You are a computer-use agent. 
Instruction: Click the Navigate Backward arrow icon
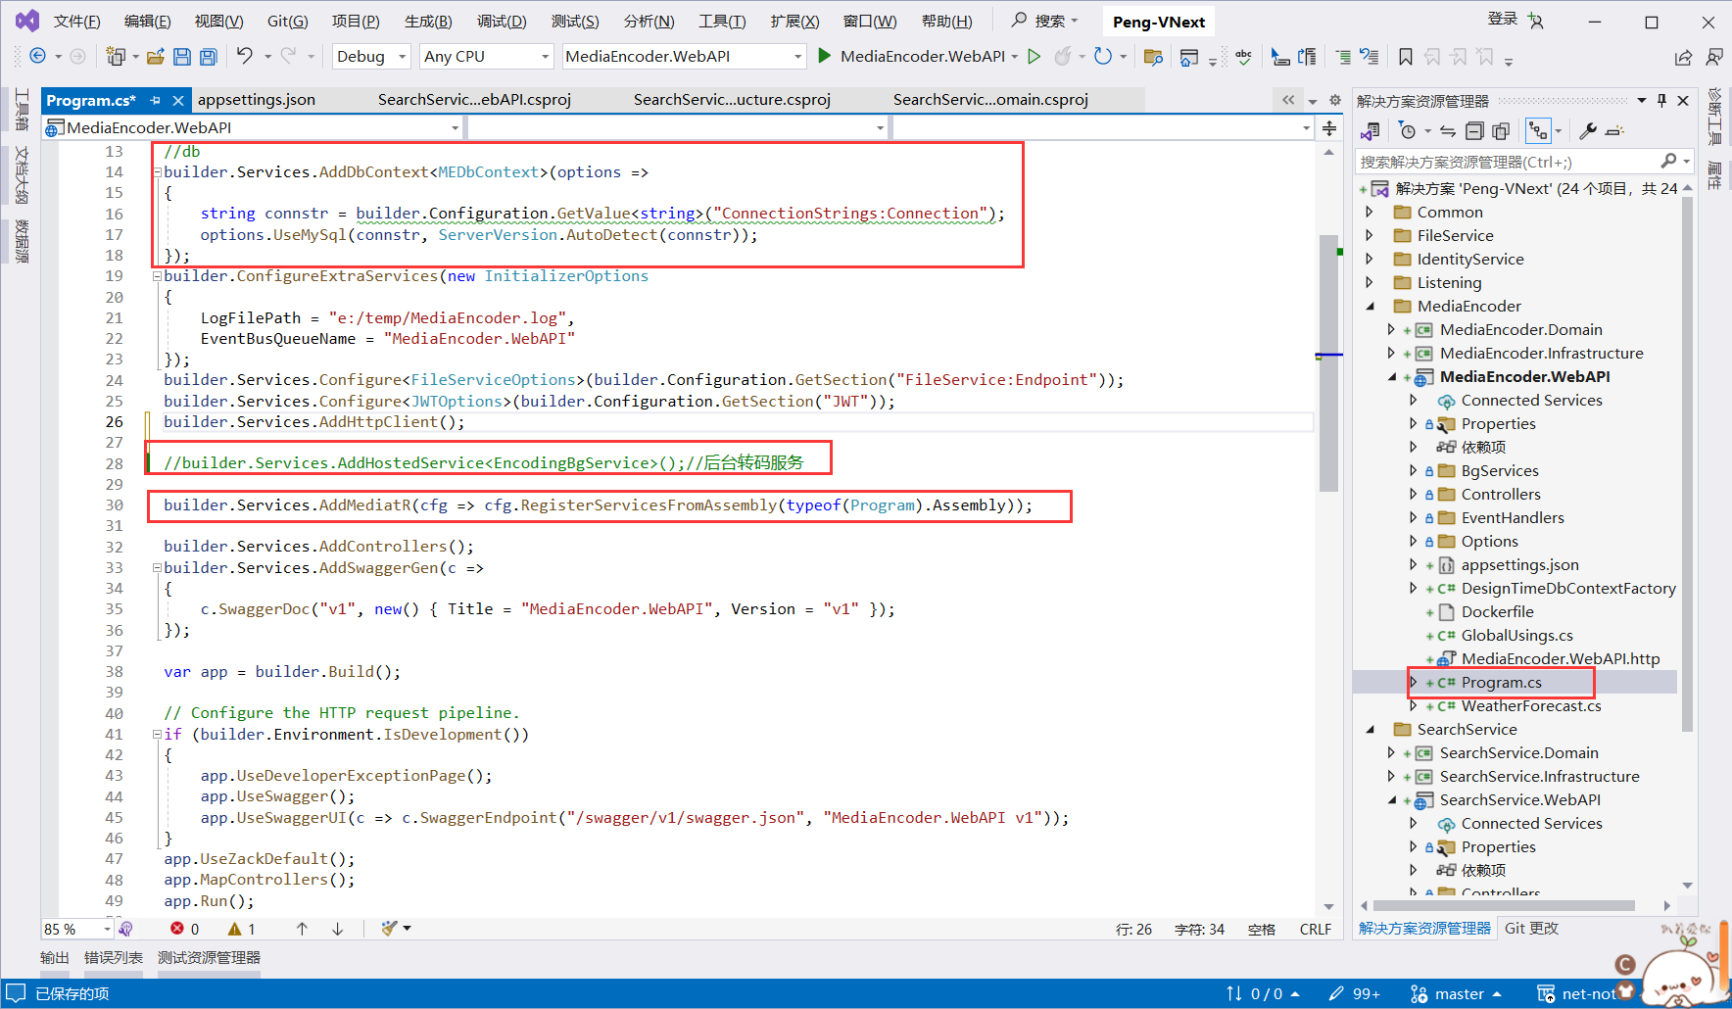[x=38, y=57]
